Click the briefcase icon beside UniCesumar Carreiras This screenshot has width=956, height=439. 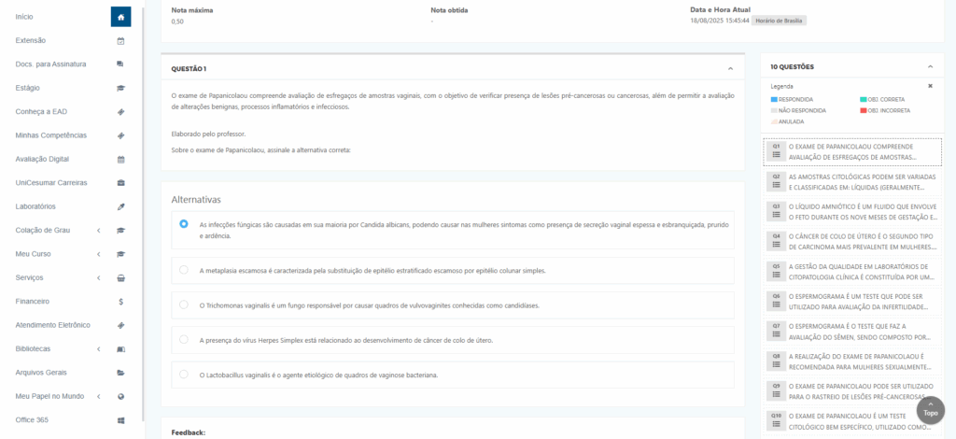[120, 183]
